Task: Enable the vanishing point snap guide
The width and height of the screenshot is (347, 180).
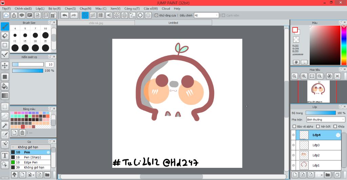Action: (x=109, y=15)
